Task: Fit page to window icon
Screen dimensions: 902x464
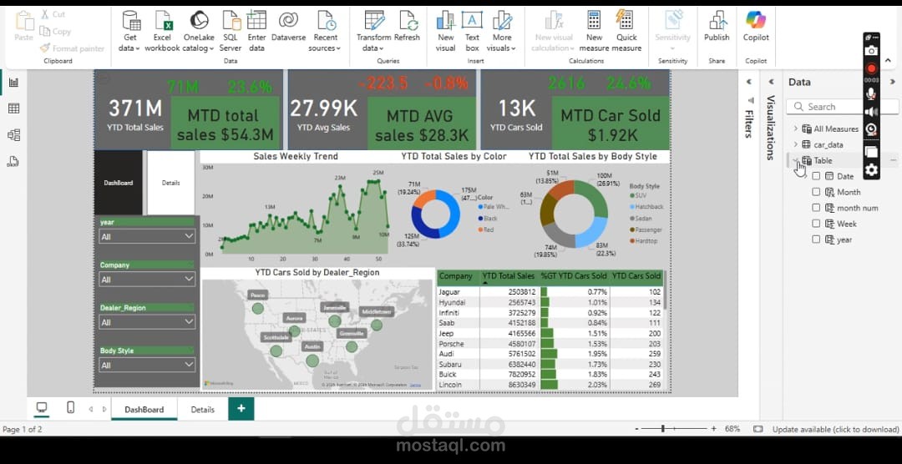Action: [x=758, y=429]
